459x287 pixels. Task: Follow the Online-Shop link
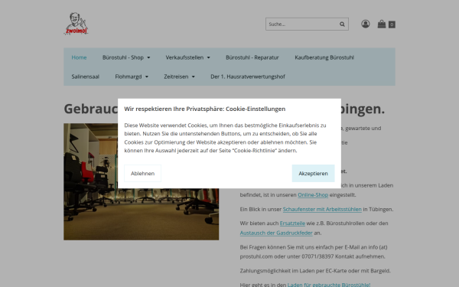313,194
